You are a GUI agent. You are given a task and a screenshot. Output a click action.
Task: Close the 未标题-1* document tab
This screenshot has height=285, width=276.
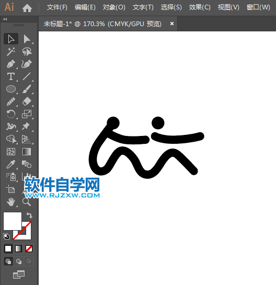pyautogui.click(x=172, y=24)
